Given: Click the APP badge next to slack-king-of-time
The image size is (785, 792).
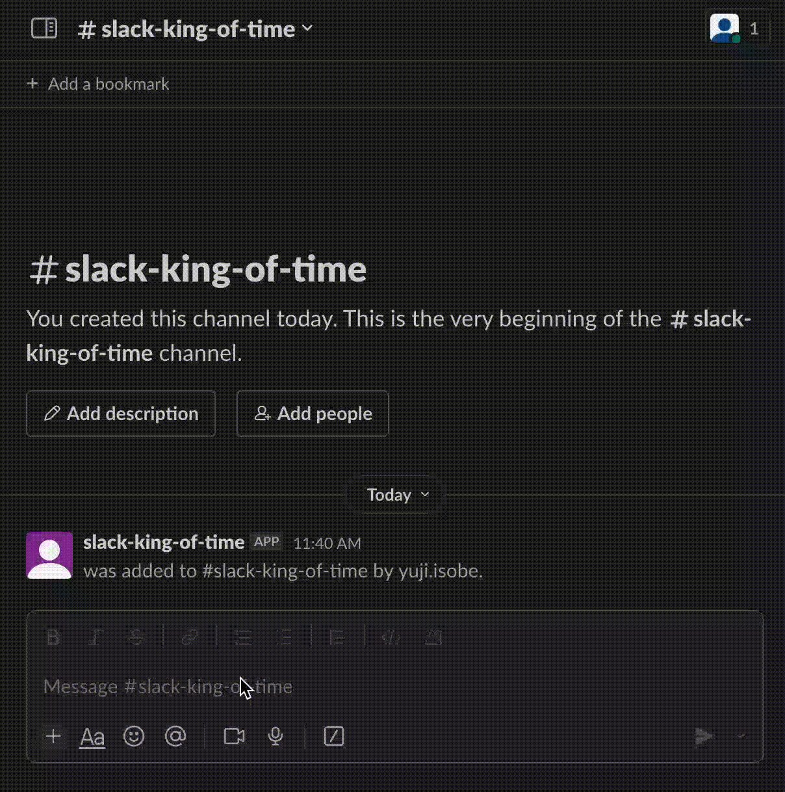Looking at the screenshot, I should tap(266, 542).
